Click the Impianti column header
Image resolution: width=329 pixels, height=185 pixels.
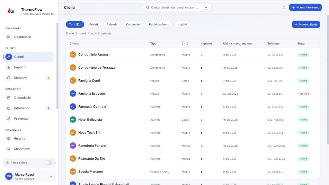tap(206, 44)
